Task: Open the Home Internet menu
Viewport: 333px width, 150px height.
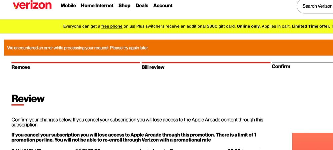Action: (x=97, y=6)
